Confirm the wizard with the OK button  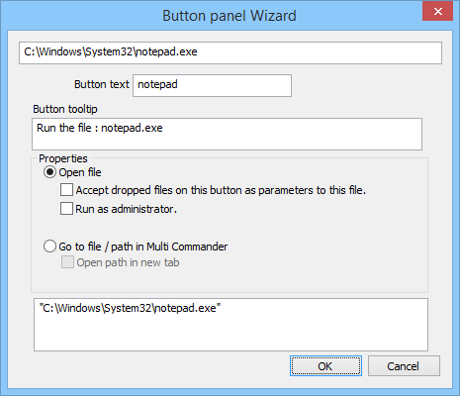tap(325, 366)
